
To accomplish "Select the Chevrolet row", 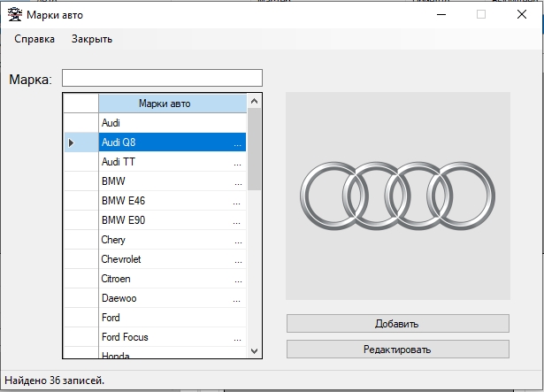I will (x=172, y=259).
